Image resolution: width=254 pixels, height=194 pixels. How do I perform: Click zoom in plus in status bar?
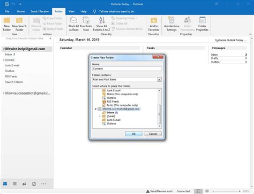240,191
